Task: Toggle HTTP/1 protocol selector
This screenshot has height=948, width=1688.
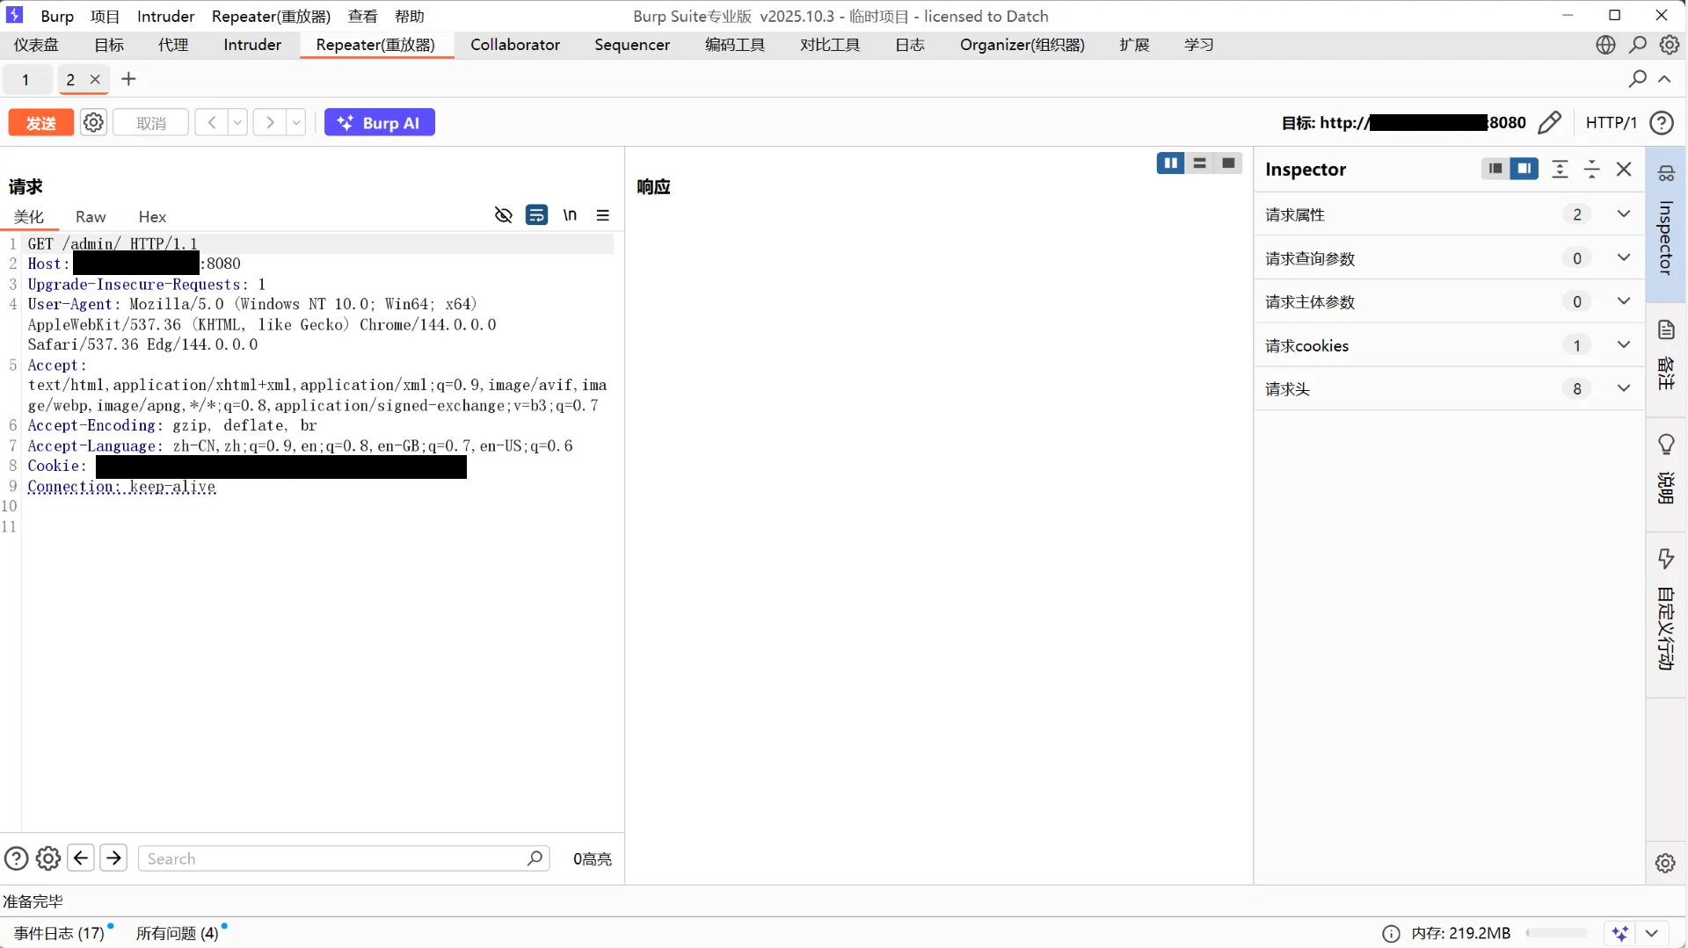Action: (1611, 122)
